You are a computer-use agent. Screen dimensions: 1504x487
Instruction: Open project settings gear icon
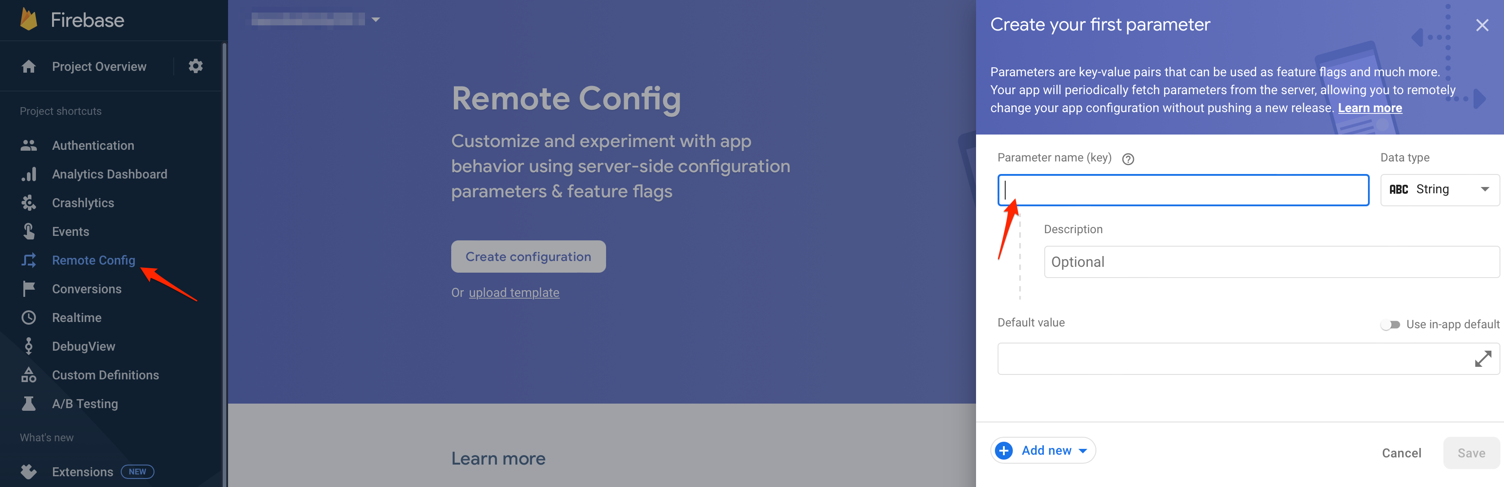tap(196, 66)
